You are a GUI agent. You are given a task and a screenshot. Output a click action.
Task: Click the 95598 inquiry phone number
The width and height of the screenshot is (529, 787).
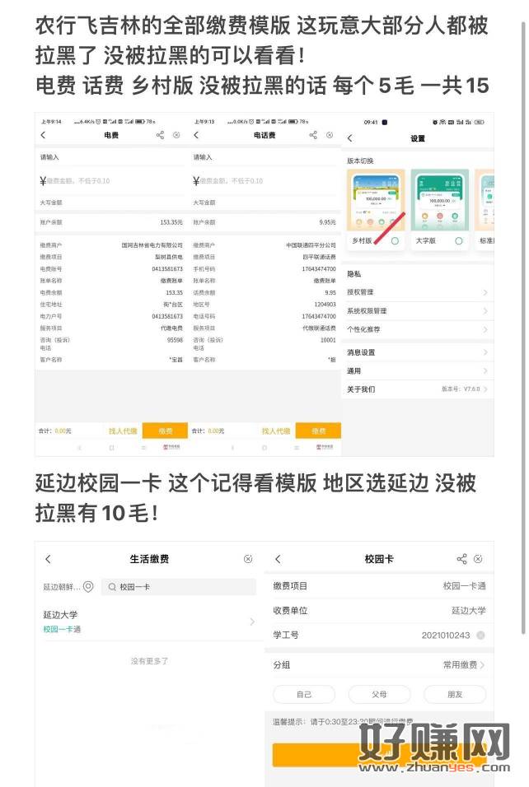point(175,340)
